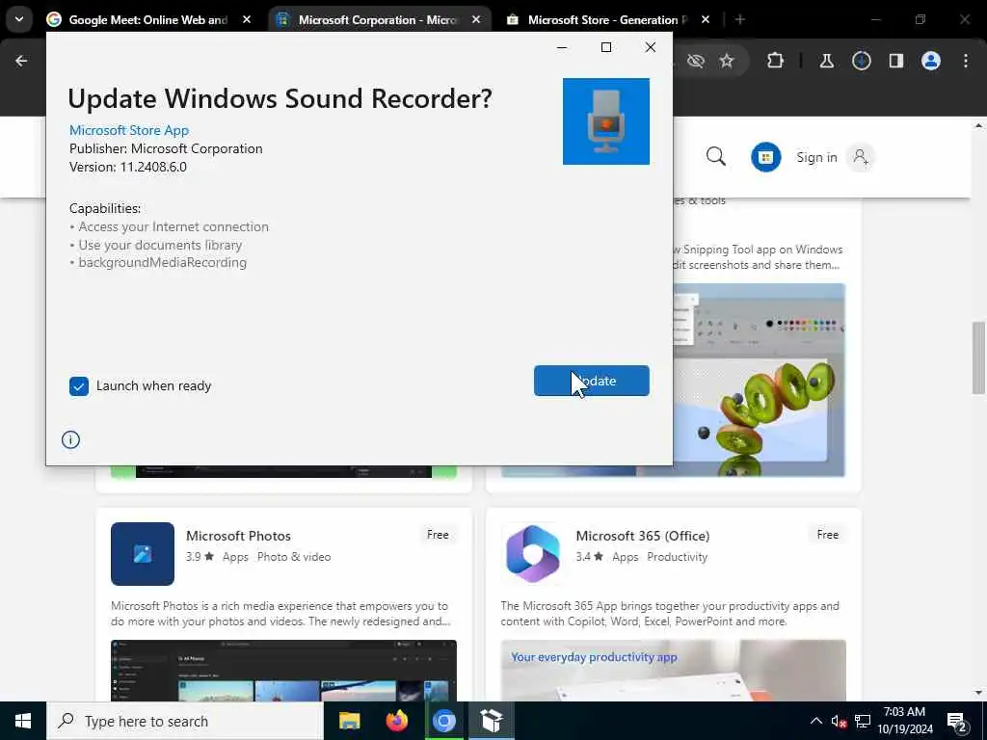Open the Snipping Tool kiwi screenshot image
This screenshot has height=740, width=987.
click(760, 380)
